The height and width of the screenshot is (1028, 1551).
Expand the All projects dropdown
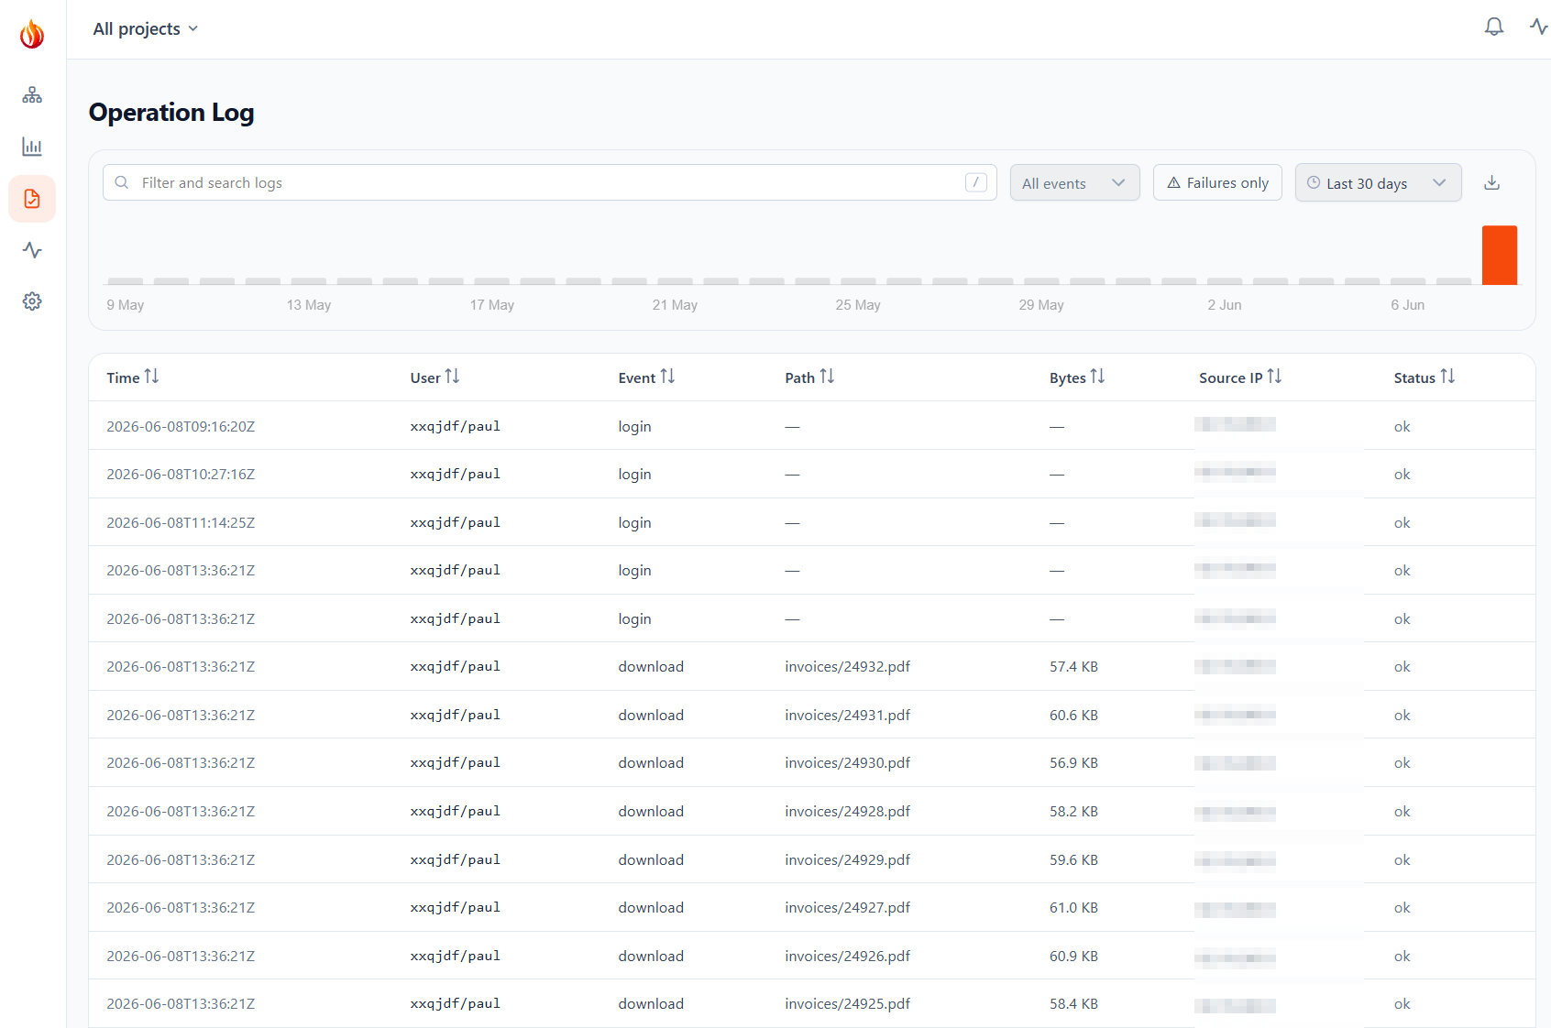pyautogui.click(x=146, y=28)
